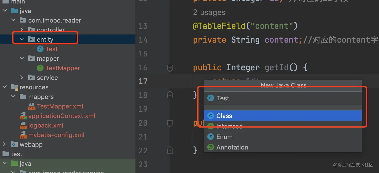Expand the service package folder
Viewport: 379px width, 173px height.
[x=22, y=77]
